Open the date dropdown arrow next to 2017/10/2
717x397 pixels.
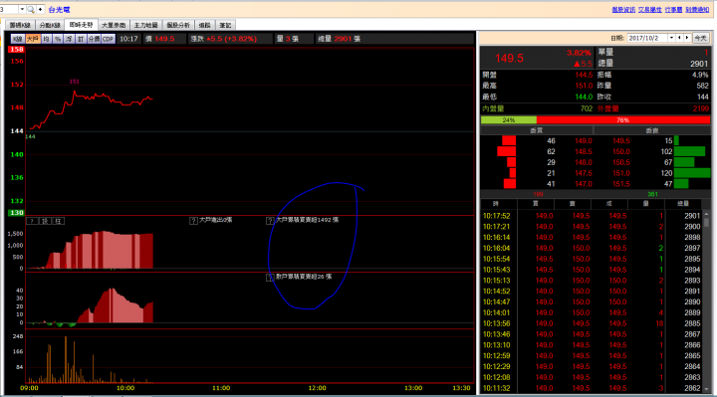671,38
